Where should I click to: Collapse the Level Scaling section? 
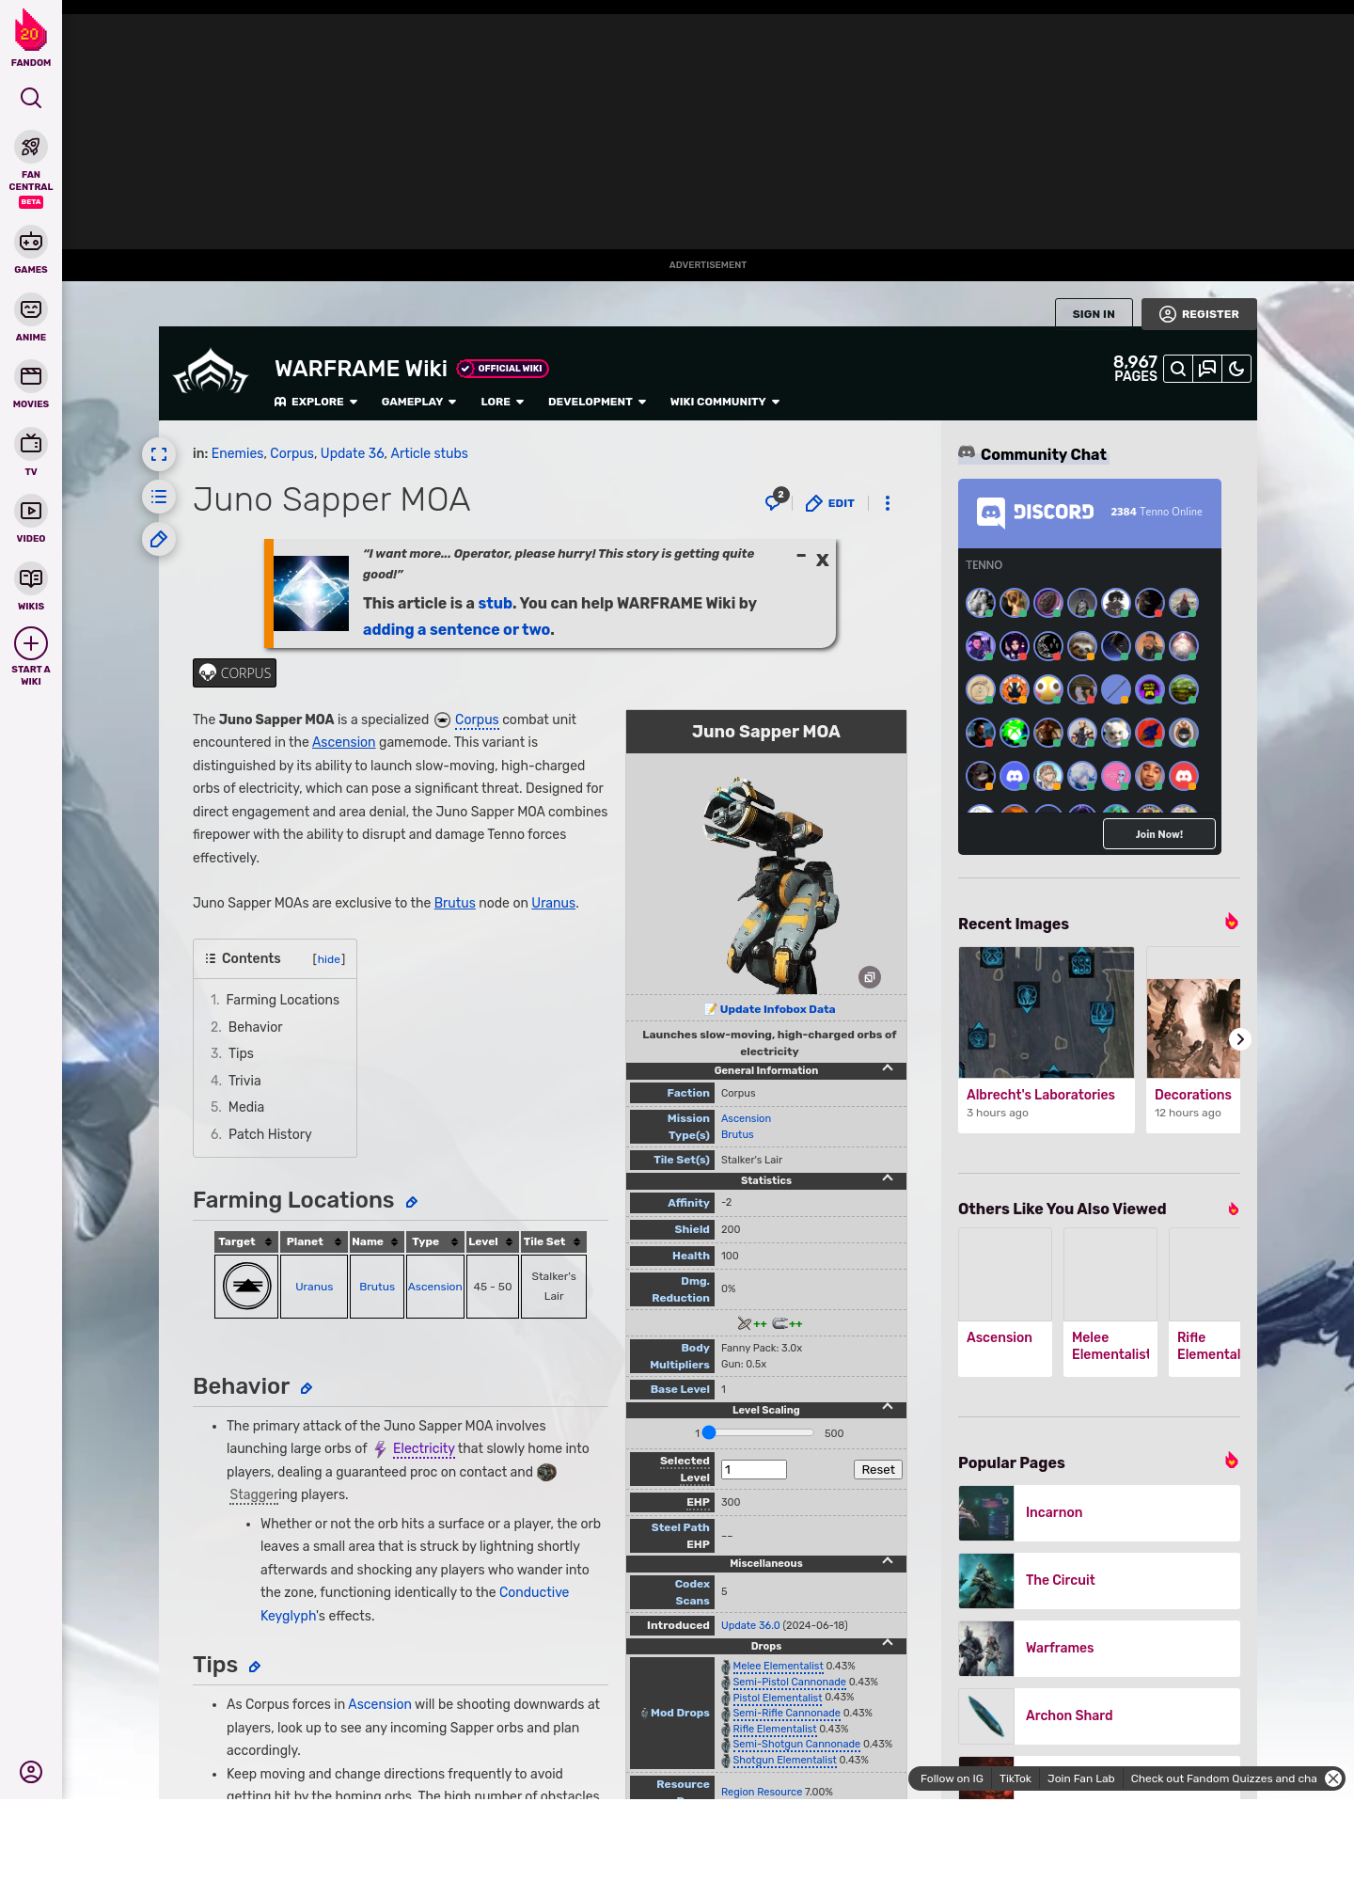888,1407
